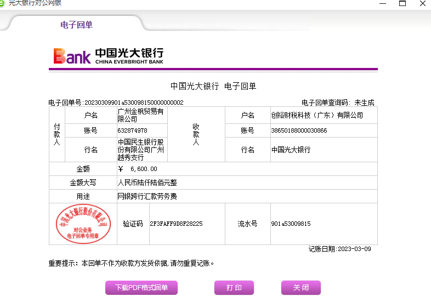The height and width of the screenshot is (302, 431).
Task: Maximize the 光大银行对公网银 window
Action: (402, 3)
